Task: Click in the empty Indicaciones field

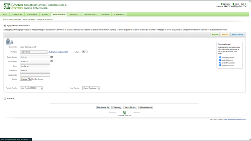Action: [35, 75]
